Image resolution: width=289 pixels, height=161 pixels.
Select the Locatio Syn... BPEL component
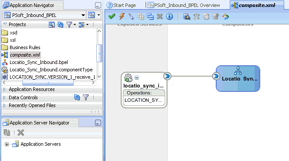238,78
